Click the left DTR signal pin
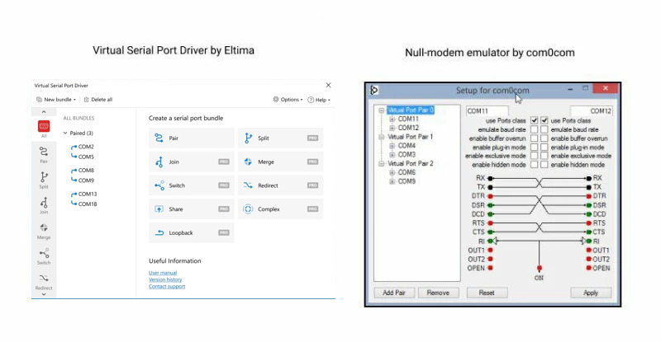This screenshot has height=342, width=661. [x=490, y=196]
